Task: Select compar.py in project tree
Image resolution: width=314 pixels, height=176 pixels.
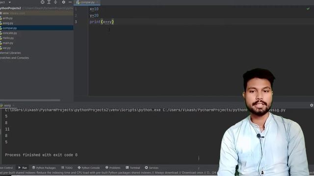Action: coord(36,28)
